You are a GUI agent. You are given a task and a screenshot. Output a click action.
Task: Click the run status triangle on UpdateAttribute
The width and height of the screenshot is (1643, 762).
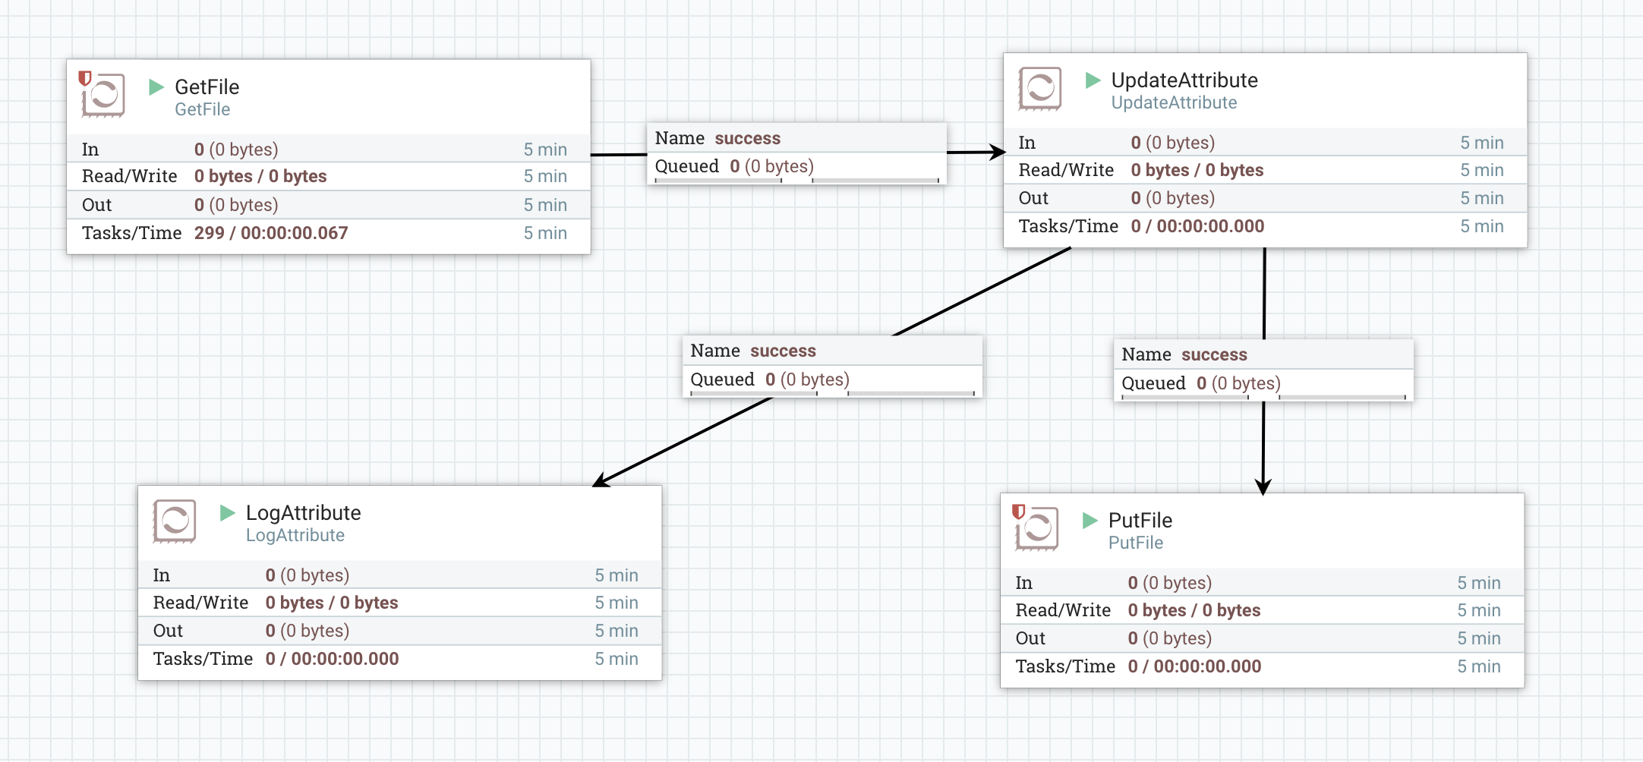[x=1092, y=80]
